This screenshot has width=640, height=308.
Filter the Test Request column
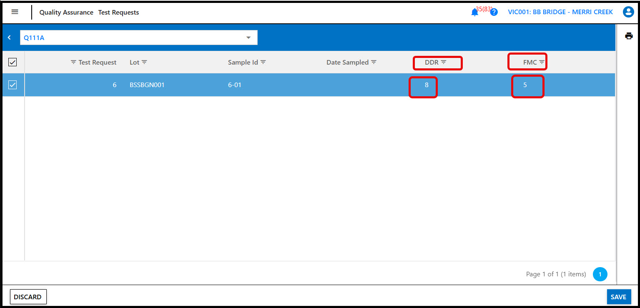click(x=73, y=63)
